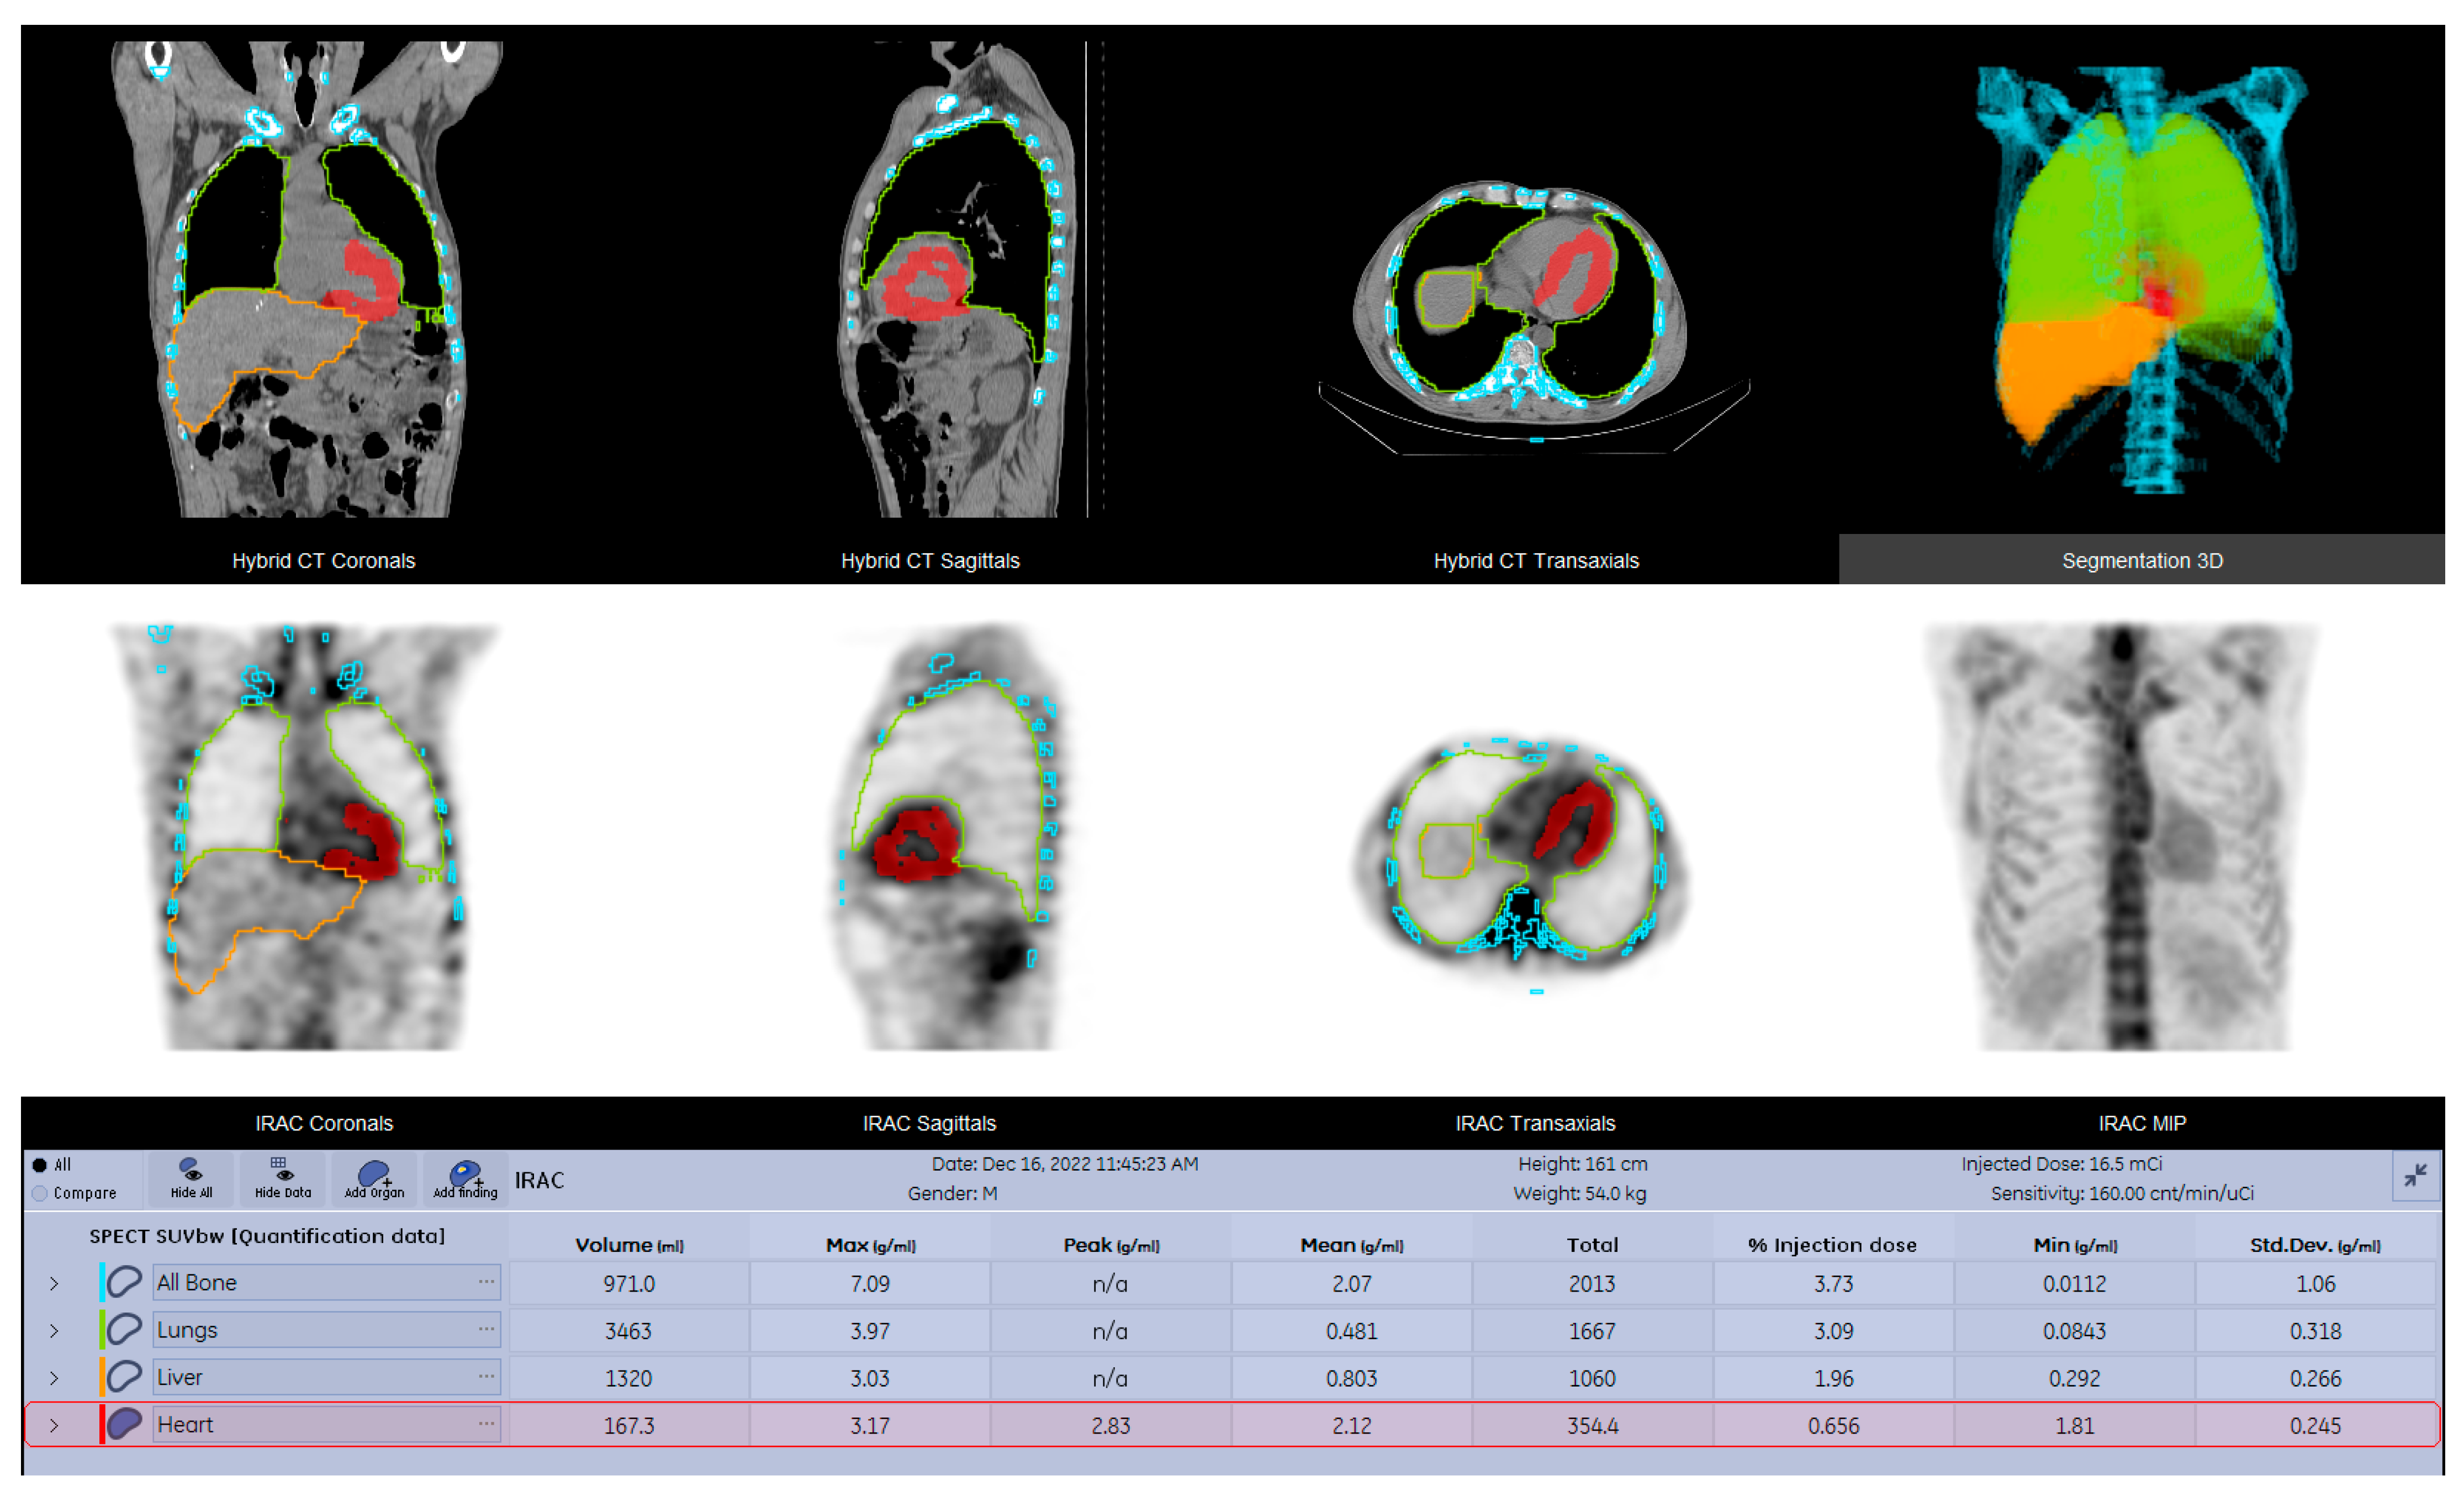The width and height of the screenshot is (2464, 1497).
Task: Expand the Heart row chevron
Action: tap(54, 1425)
